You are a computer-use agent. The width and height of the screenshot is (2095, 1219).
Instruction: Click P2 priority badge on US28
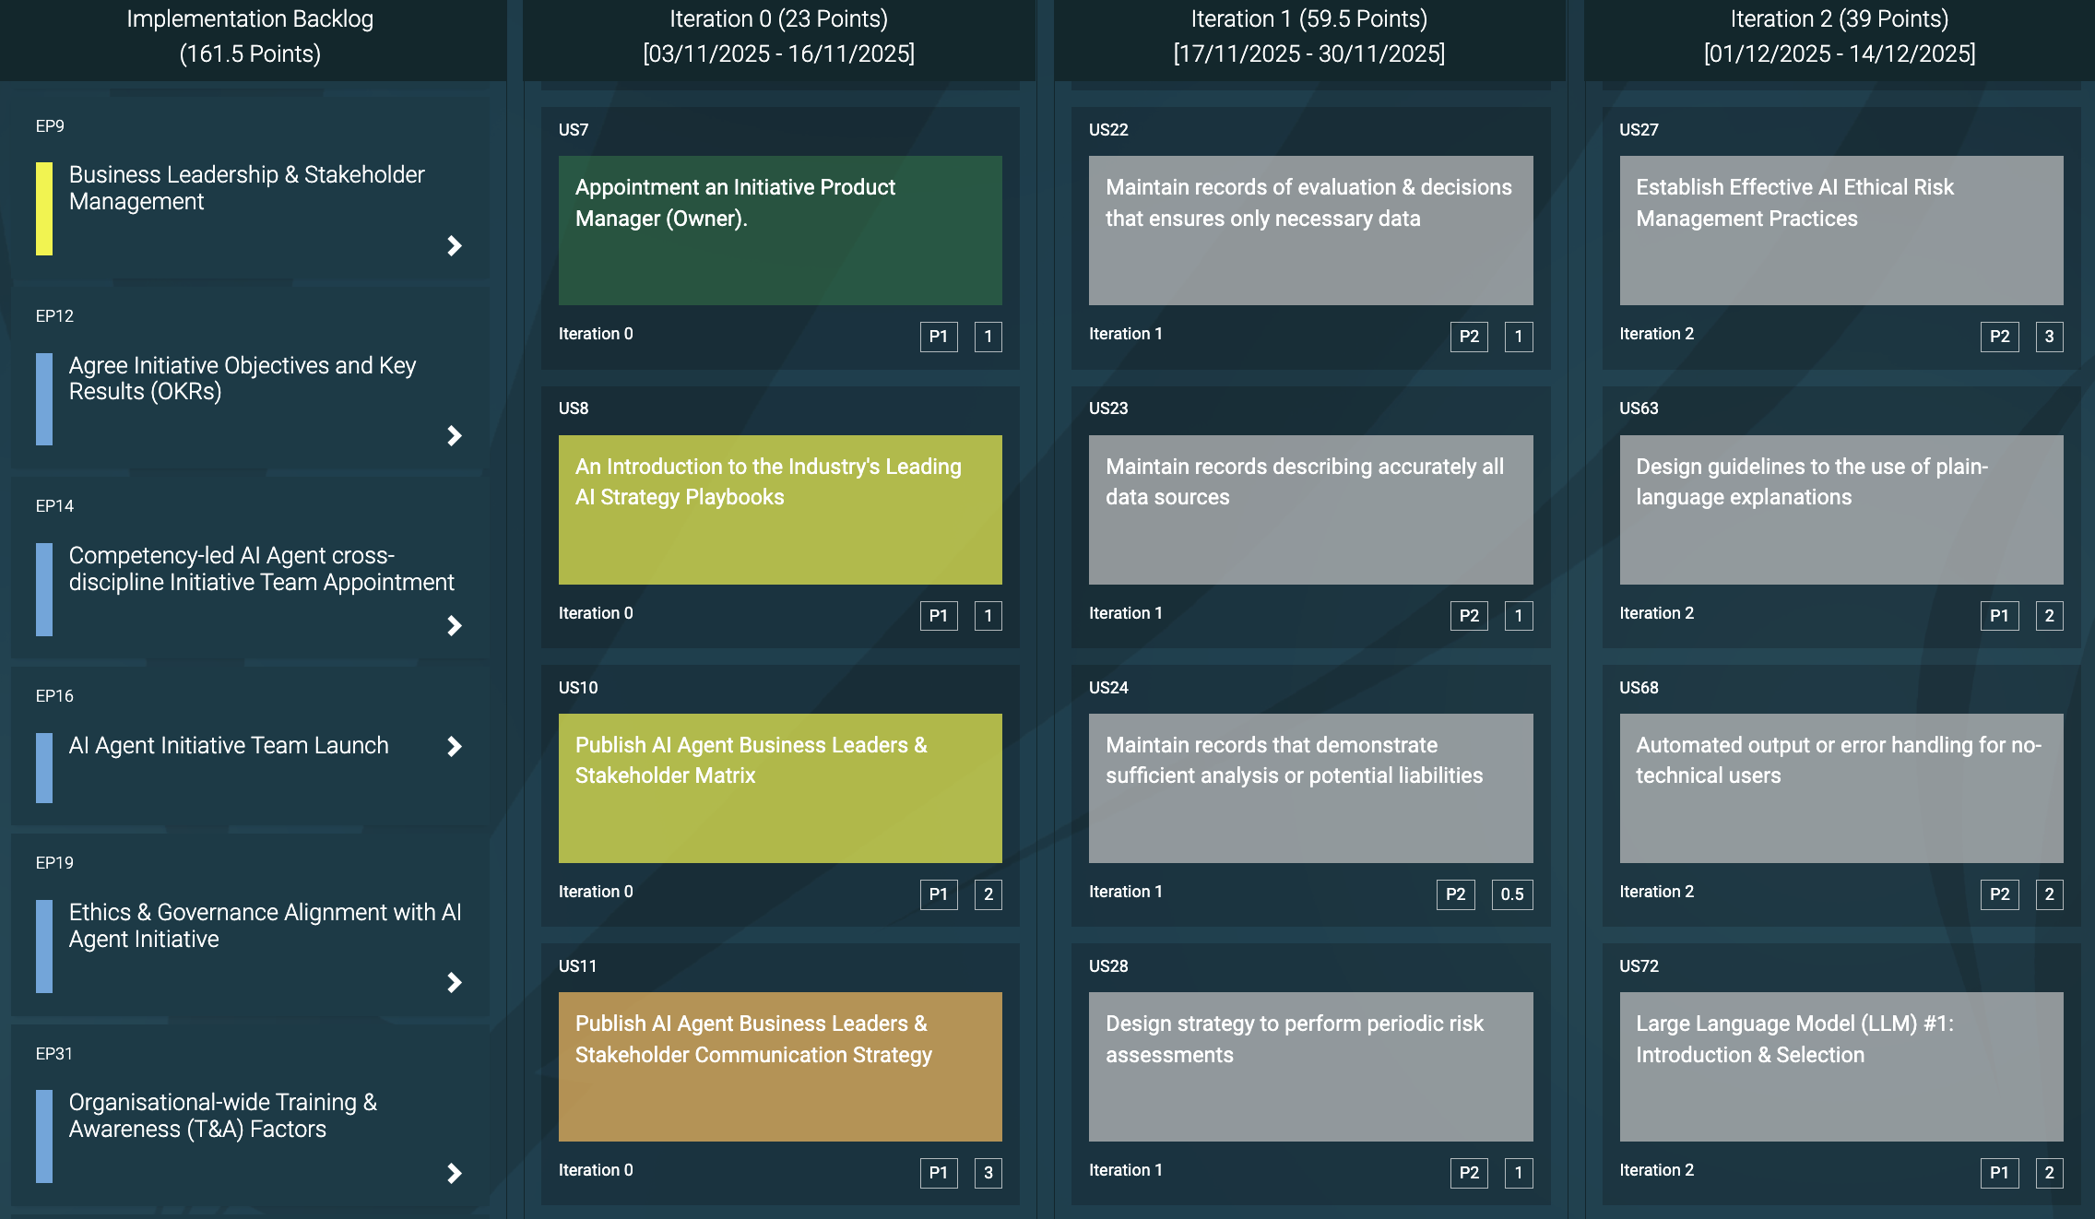tap(1468, 1173)
